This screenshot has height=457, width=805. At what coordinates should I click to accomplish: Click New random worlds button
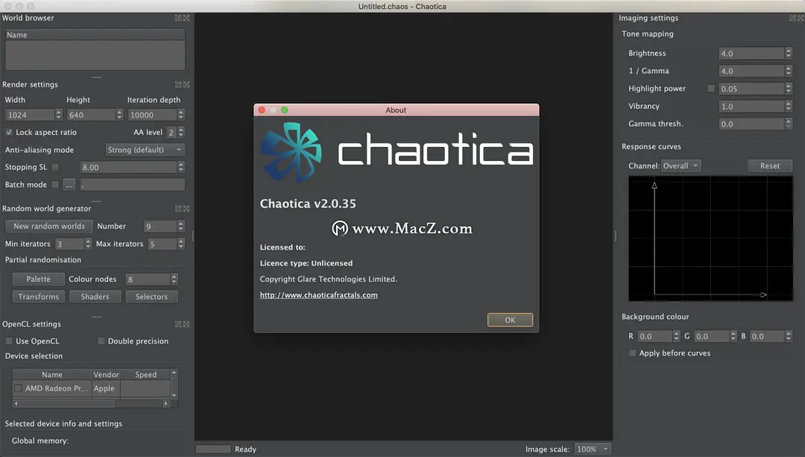[x=48, y=226]
